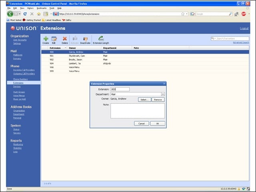
Task: Click the red Delete X icon
Action: pyautogui.click(x=65, y=39)
